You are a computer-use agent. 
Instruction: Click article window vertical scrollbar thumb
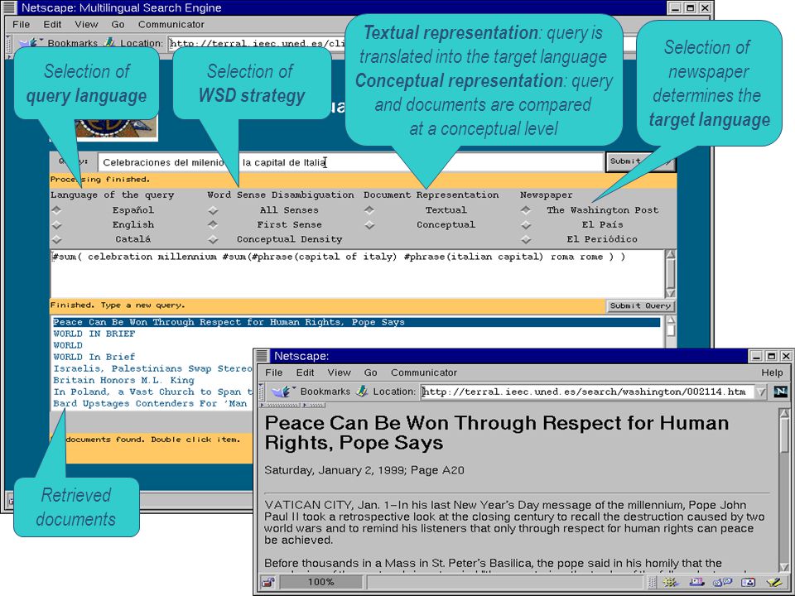pyautogui.click(x=784, y=436)
